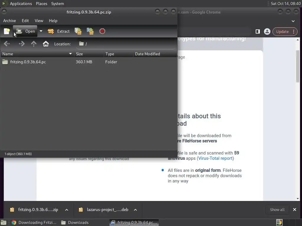This screenshot has width=302, height=226.
Task: Sort by Type column header
Action: tap(119, 54)
